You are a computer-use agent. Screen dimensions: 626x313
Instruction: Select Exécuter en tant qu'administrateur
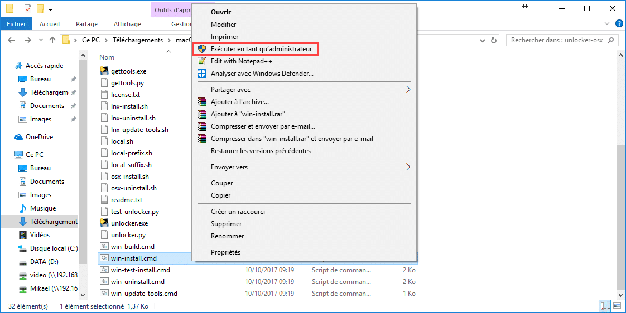pyautogui.click(x=261, y=49)
